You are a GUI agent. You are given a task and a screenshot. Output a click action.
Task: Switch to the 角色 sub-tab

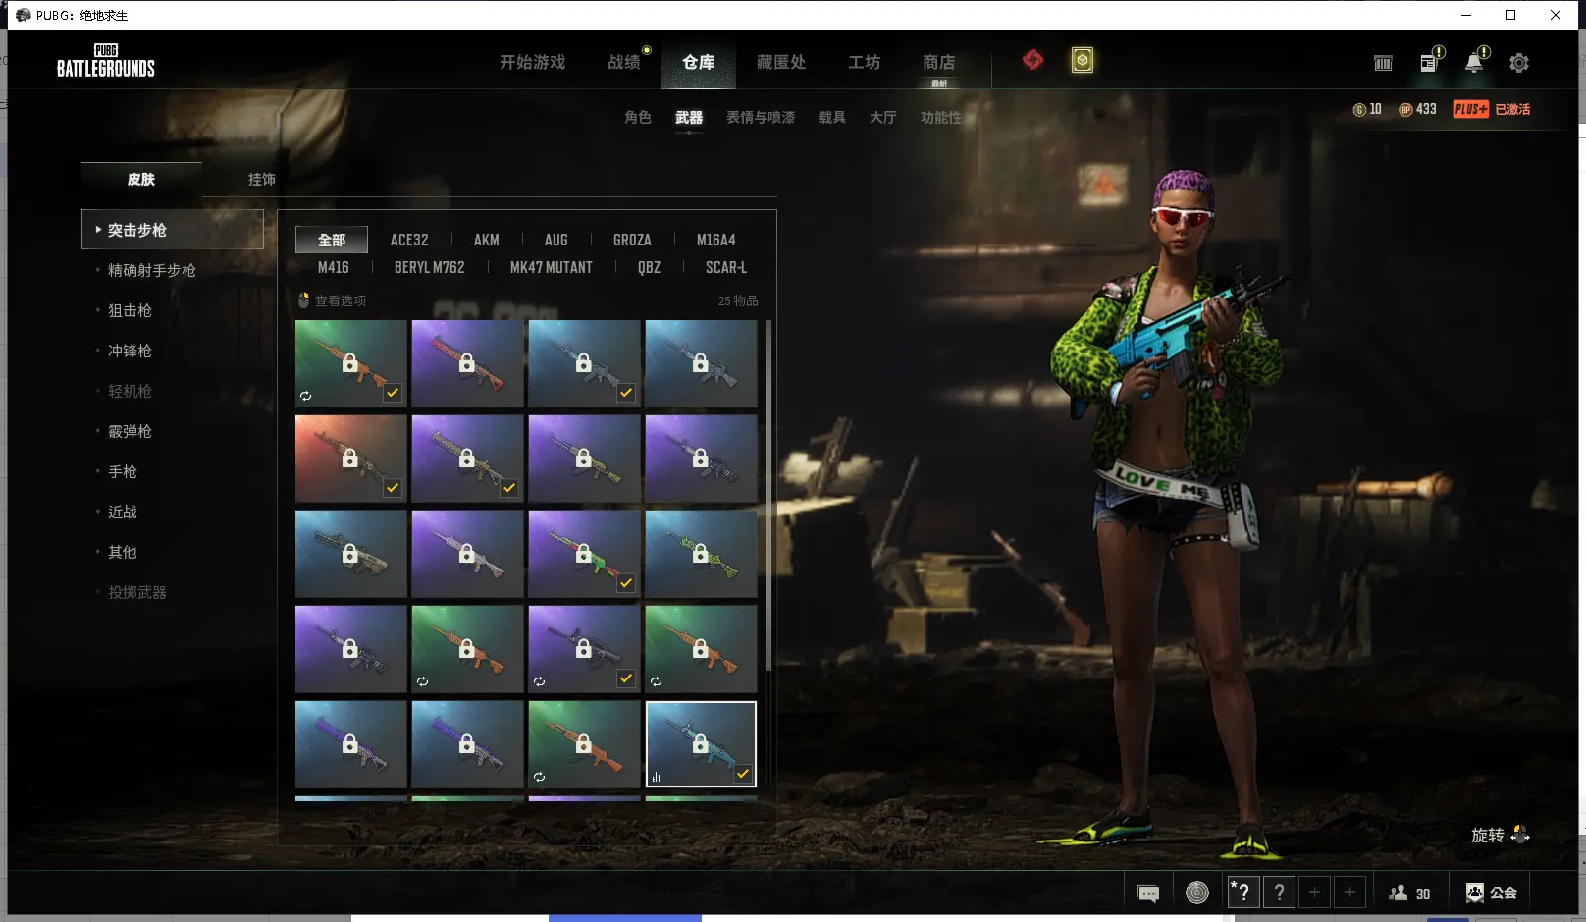638,117
